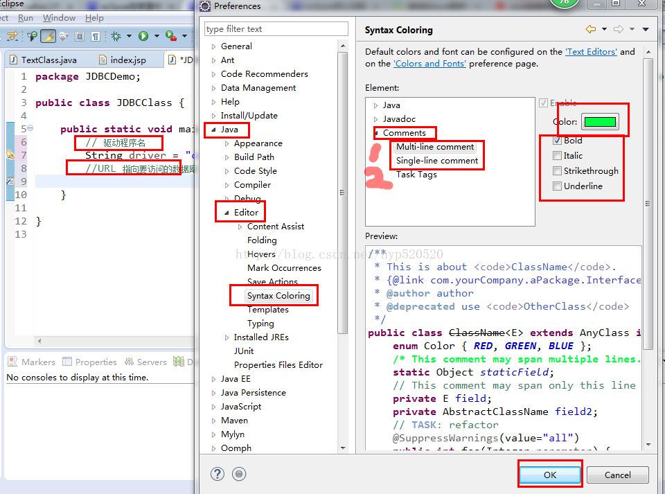Enable the Underline checkbox
Viewport: 665px width, 494px height.
coord(557,186)
